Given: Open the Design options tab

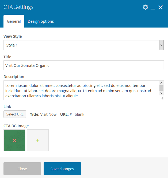Looking at the screenshot, I should [41, 21].
